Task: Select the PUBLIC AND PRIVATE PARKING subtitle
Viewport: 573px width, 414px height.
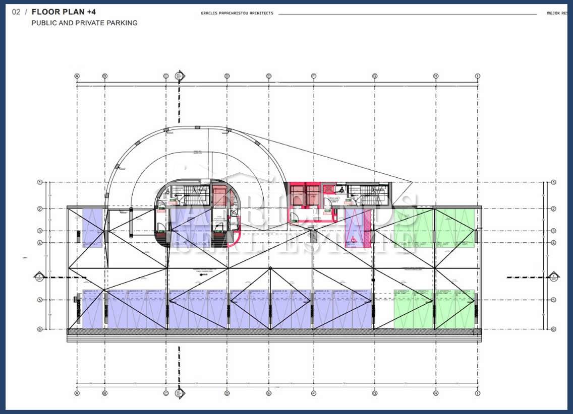Action: click(x=84, y=23)
